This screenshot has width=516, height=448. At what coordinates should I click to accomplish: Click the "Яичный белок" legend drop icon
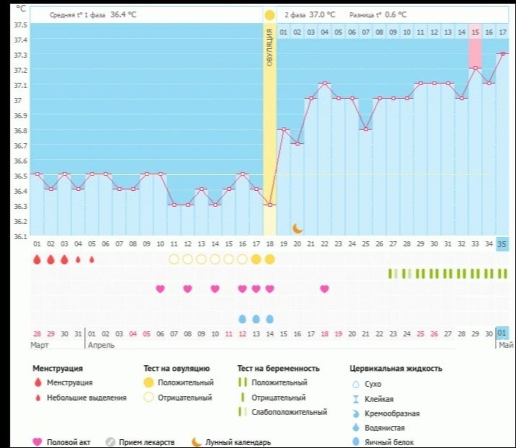[355, 442]
